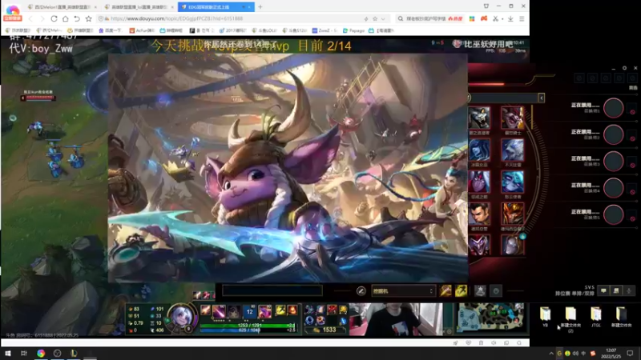Open the screenshot scissors tool

[495, 18]
